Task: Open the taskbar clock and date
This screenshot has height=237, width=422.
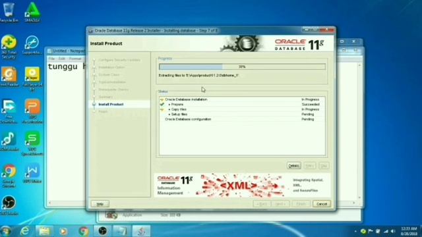Action: click(409, 231)
